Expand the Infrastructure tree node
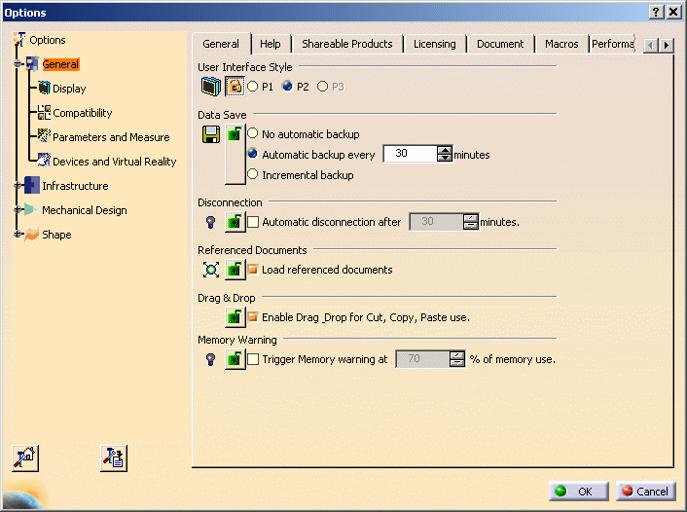This screenshot has width=687, height=512. pyautogui.click(x=18, y=185)
